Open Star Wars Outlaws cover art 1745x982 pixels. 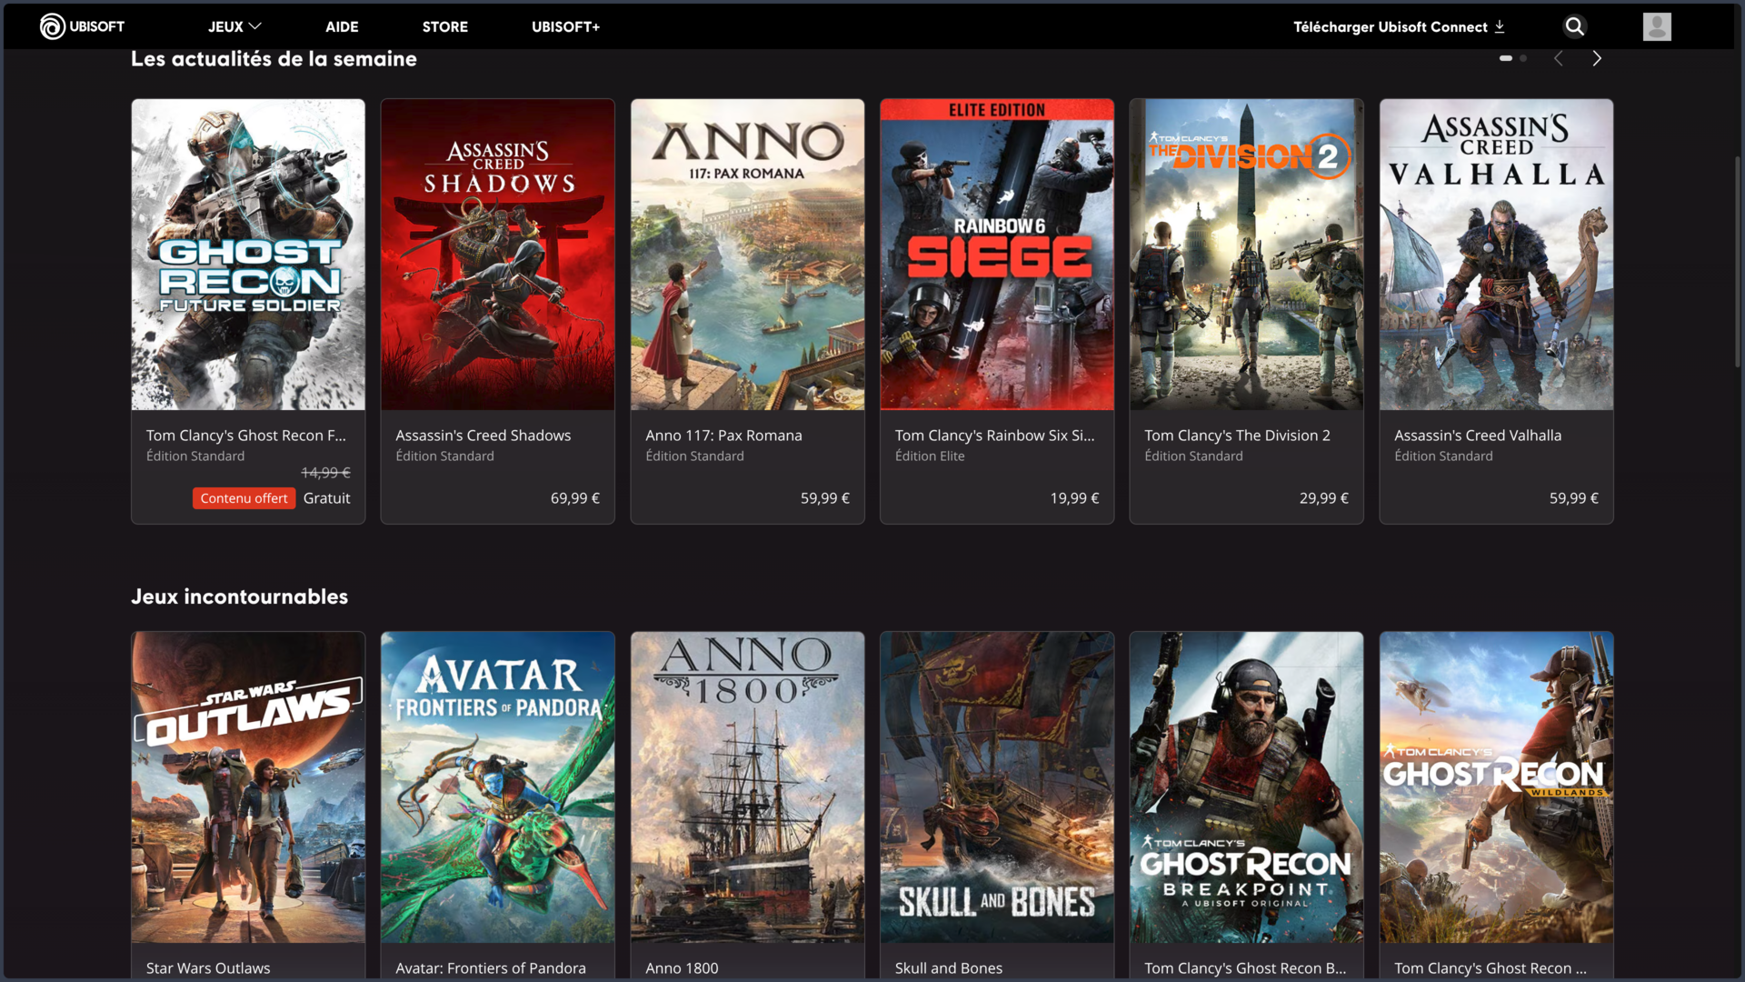click(248, 787)
